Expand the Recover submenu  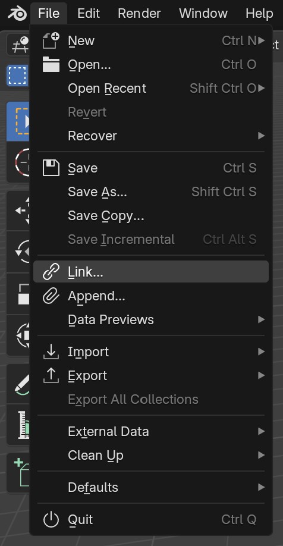click(151, 136)
